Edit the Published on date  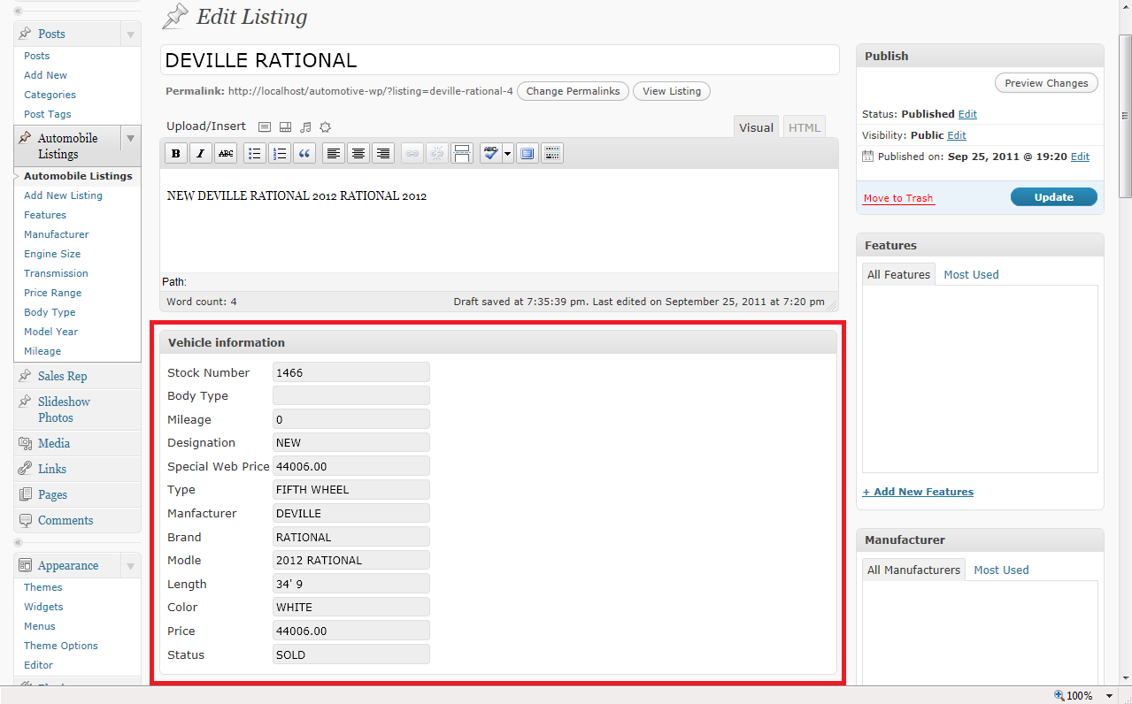(1080, 157)
